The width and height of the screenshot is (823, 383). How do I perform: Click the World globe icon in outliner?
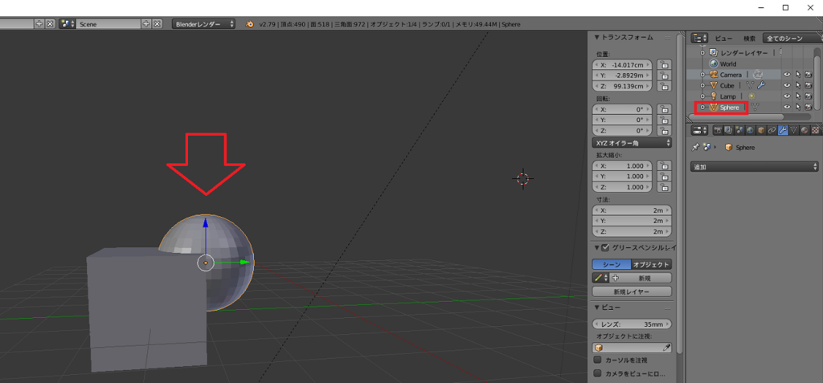[714, 63]
